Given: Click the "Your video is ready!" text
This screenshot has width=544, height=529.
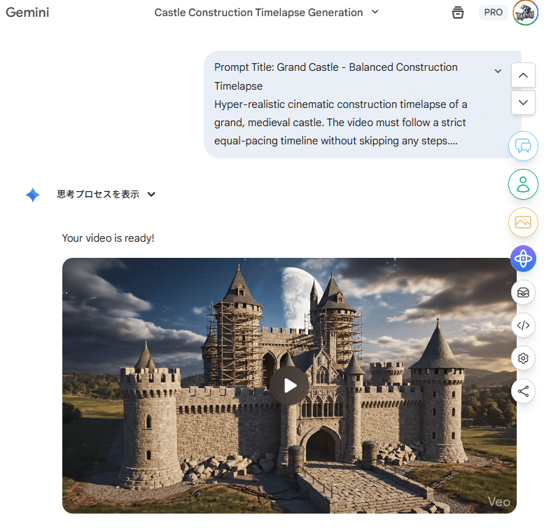Looking at the screenshot, I should pyautogui.click(x=108, y=238).
